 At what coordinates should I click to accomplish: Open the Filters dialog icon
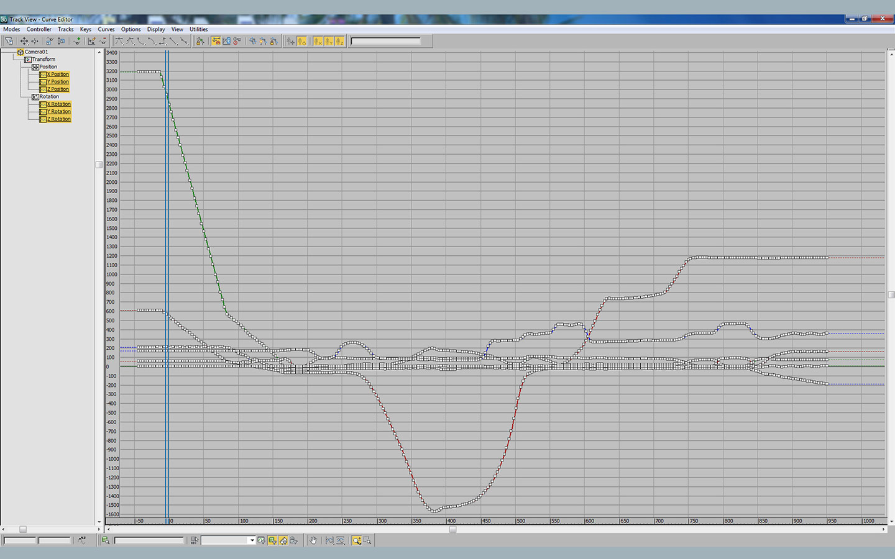click(9, 41)
